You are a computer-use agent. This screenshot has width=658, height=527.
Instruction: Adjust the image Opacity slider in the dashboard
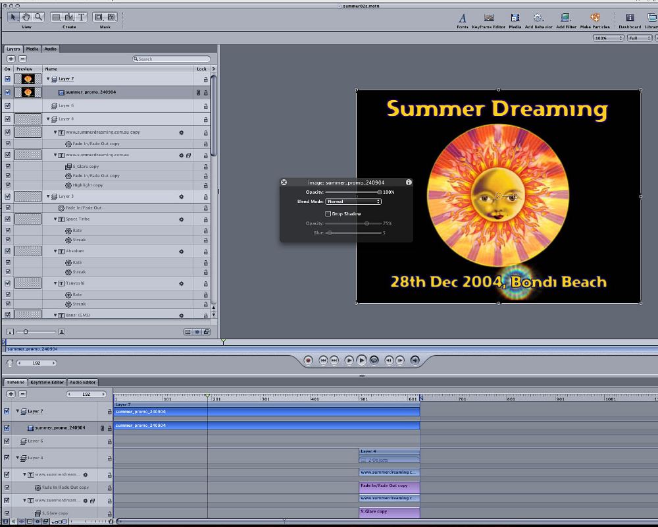pyautogui.click(x=353, y=192)
